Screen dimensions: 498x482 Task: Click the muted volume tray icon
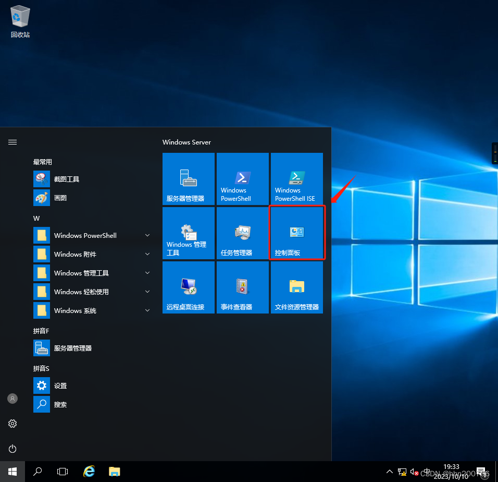point(414,472)
